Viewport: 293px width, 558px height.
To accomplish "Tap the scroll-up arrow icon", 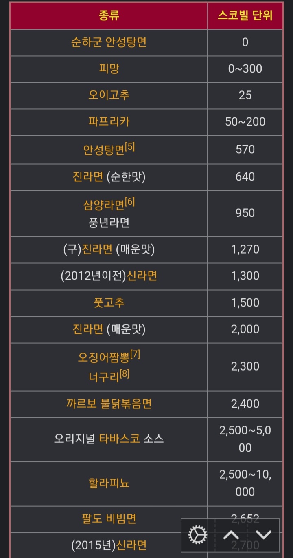I will click(x=231, y=534).
